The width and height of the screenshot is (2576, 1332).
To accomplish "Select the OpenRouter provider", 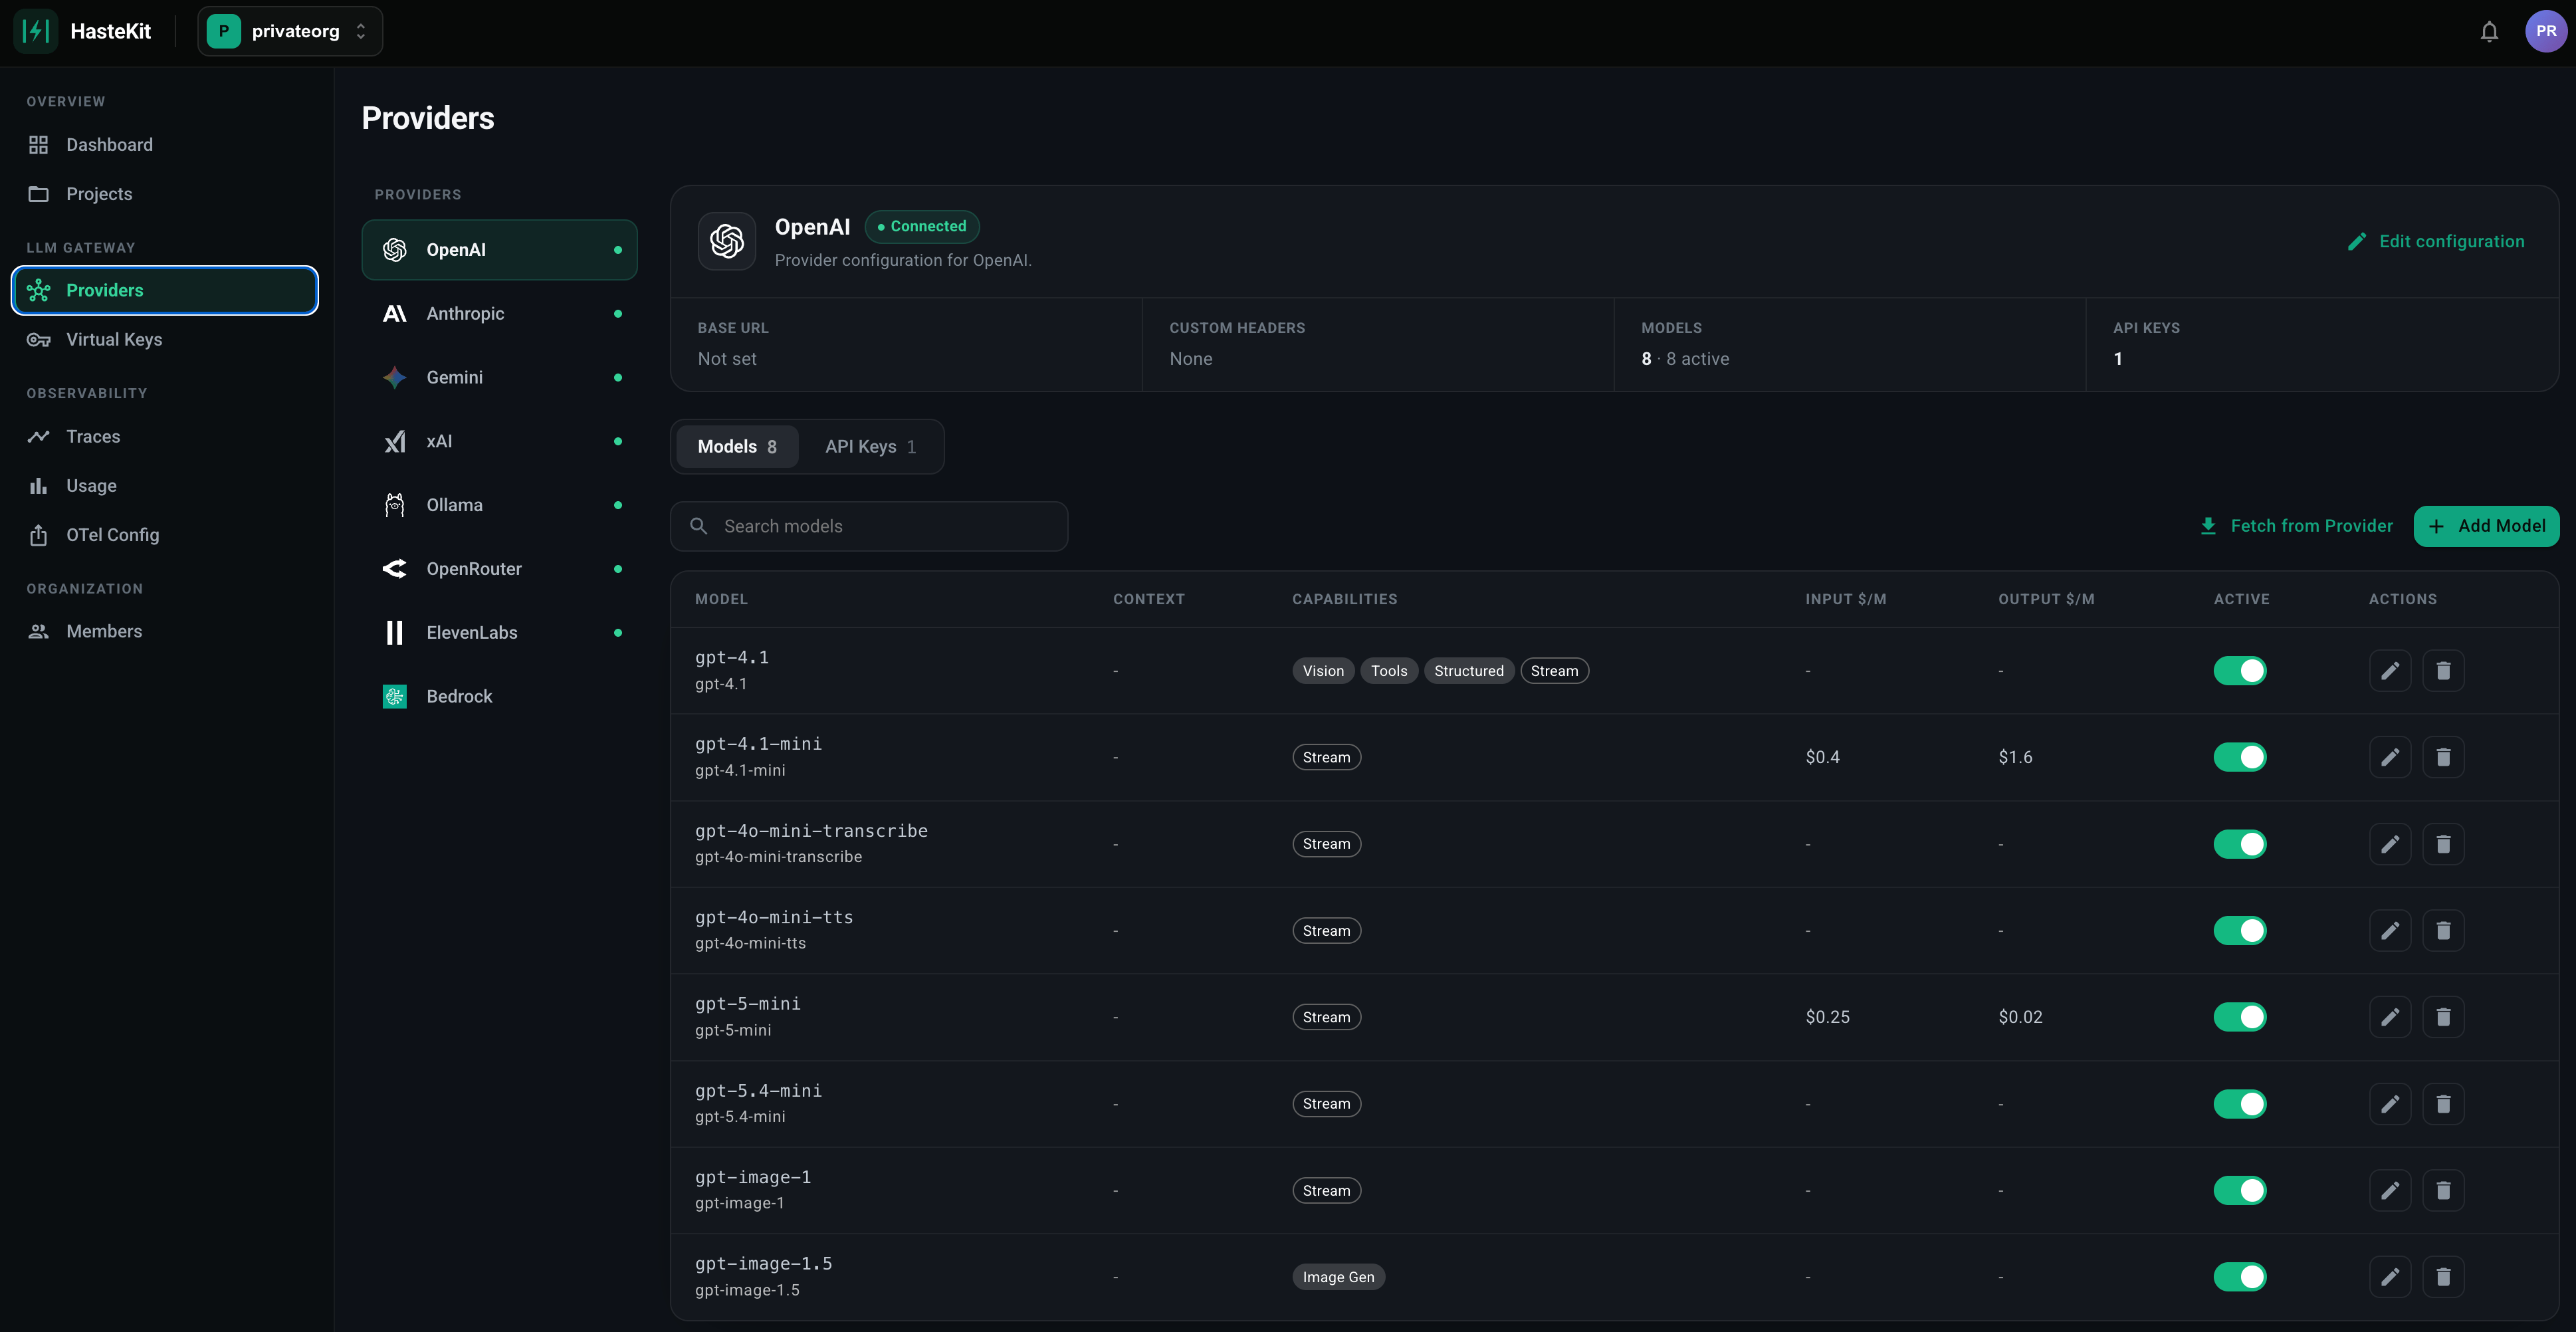I will point(499,569).
